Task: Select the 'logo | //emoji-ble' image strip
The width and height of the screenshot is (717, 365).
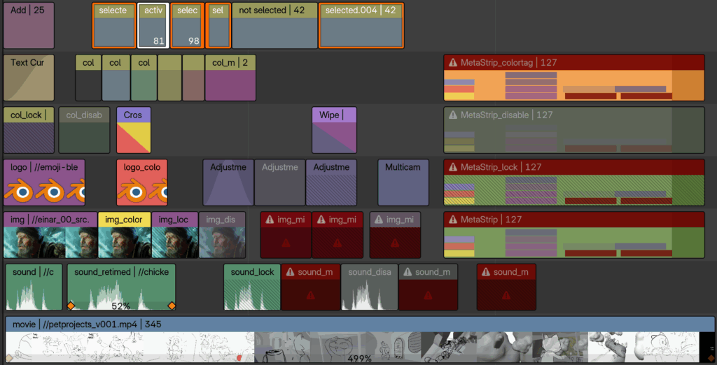Action: pyautogui.click(x=44, y=182)
